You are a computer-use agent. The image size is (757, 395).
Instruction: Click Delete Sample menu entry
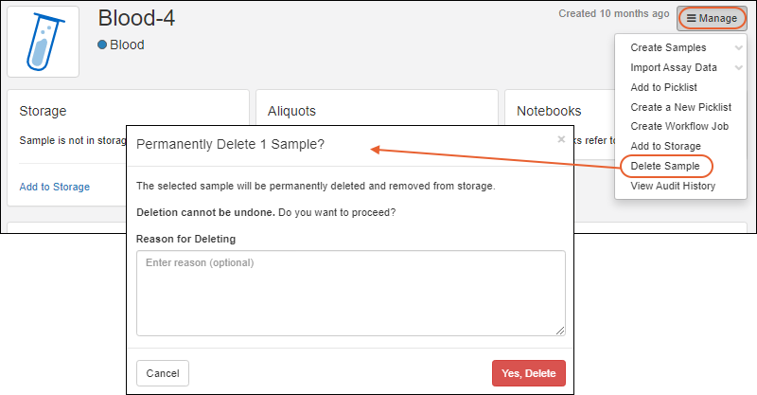pyautogui.click(x=665, y=166)
